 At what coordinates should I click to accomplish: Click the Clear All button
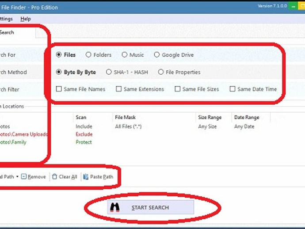pyautogui.click(x=65, y=177)
